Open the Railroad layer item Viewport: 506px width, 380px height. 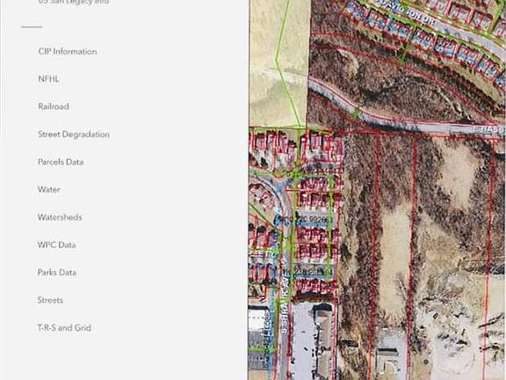pyautogui.click(x=54, y=106)
